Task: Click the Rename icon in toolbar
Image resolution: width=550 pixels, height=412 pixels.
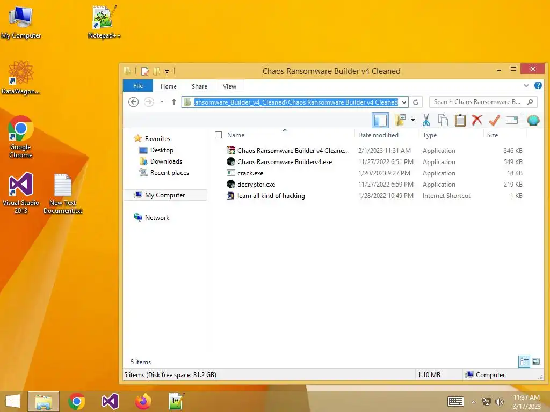Action: point(512,121)
